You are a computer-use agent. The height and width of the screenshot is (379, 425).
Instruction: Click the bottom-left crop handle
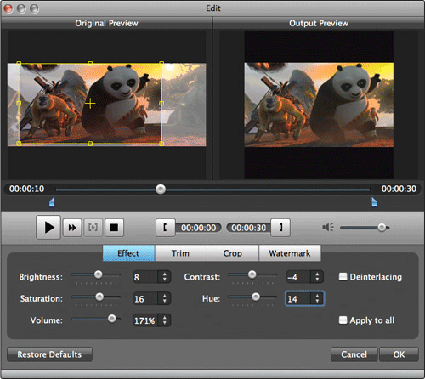[19, 144]
